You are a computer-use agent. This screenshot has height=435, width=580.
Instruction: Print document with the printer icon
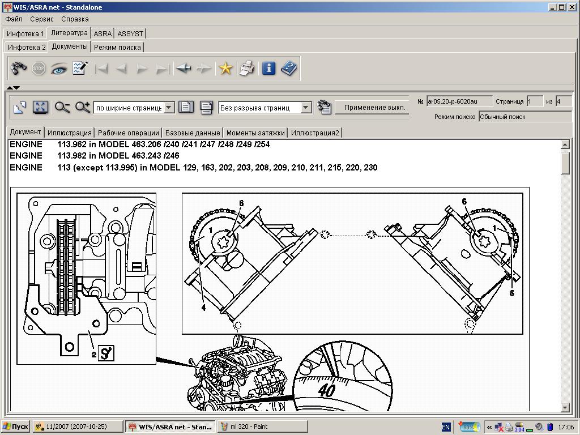[x=246, y=69]
